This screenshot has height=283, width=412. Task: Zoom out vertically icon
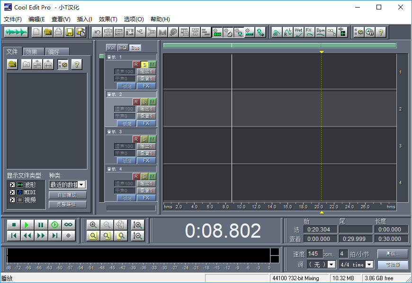[138, 236]
